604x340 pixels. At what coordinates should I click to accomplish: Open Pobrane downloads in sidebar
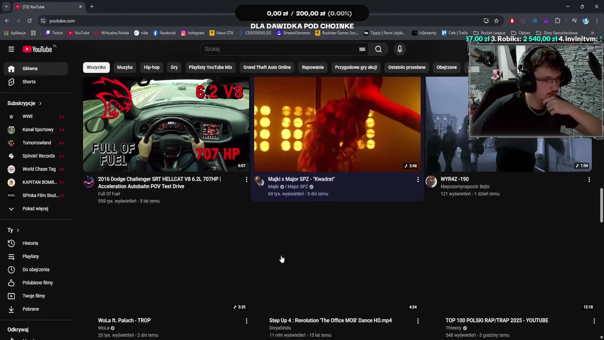[36, 309]
